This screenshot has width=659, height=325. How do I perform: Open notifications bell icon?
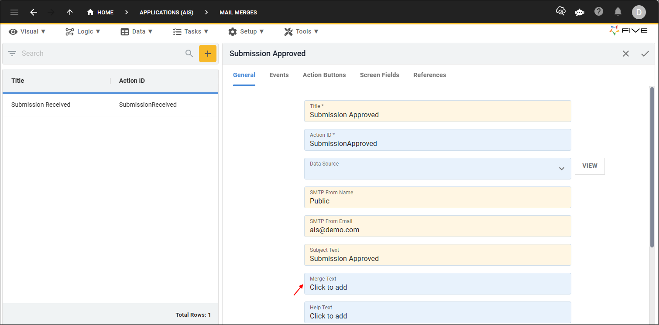pos(618,12)
